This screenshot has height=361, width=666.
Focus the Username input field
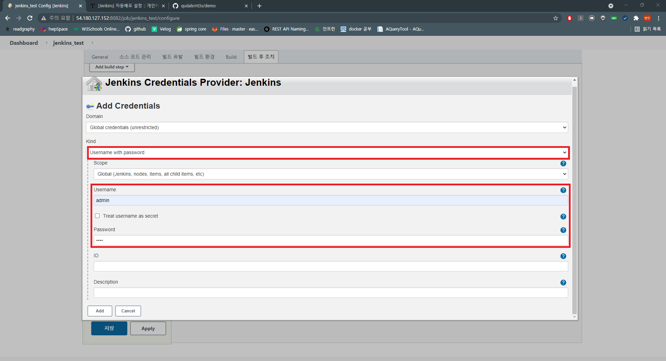(331, 200)
